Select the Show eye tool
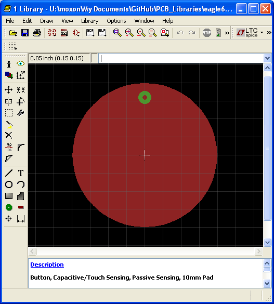 (x=21, y=63)
